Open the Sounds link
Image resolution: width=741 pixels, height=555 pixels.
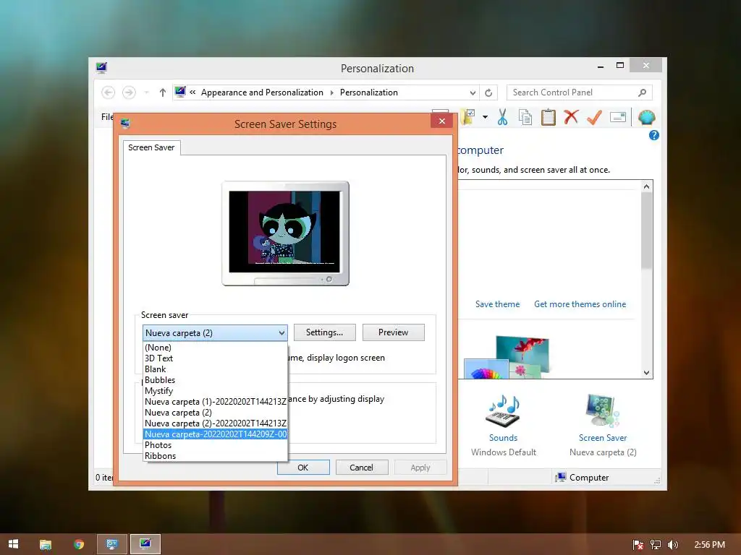[503, 438]
